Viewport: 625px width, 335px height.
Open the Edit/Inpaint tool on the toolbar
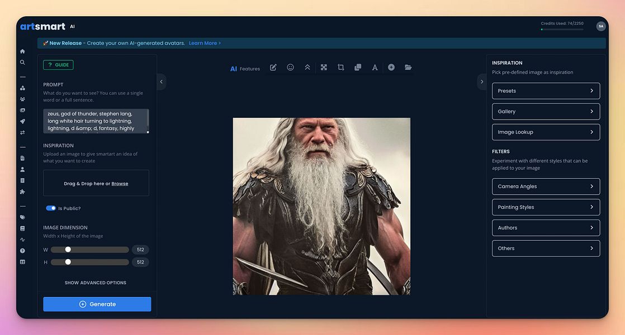[273, 67]
